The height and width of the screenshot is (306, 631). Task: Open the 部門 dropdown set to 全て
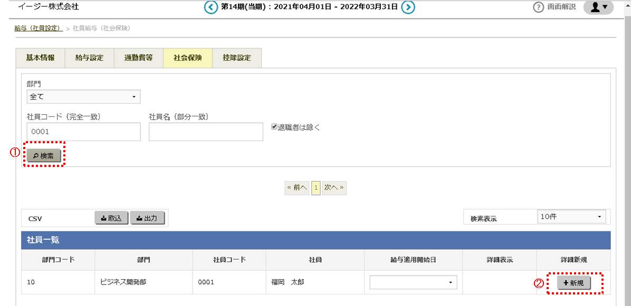pyautogui.click(x=83, y=97)
